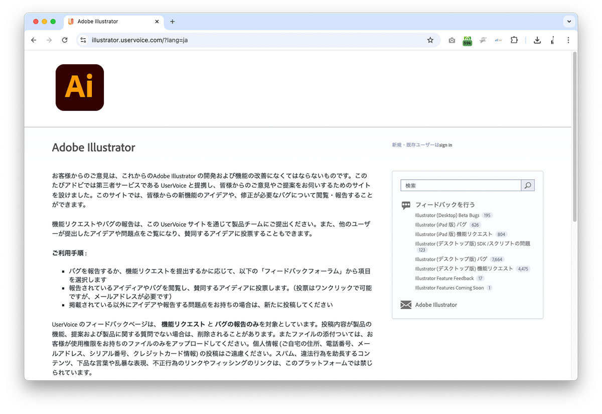Click the profile avatar icon in toolbar
The height and width of the screenshot is (414, 602).
552,40
